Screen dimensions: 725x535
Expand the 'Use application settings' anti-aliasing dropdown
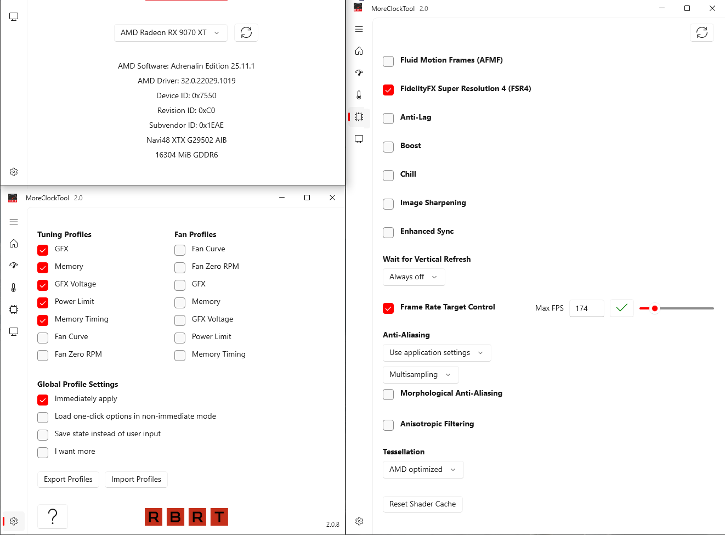point(437,353)
